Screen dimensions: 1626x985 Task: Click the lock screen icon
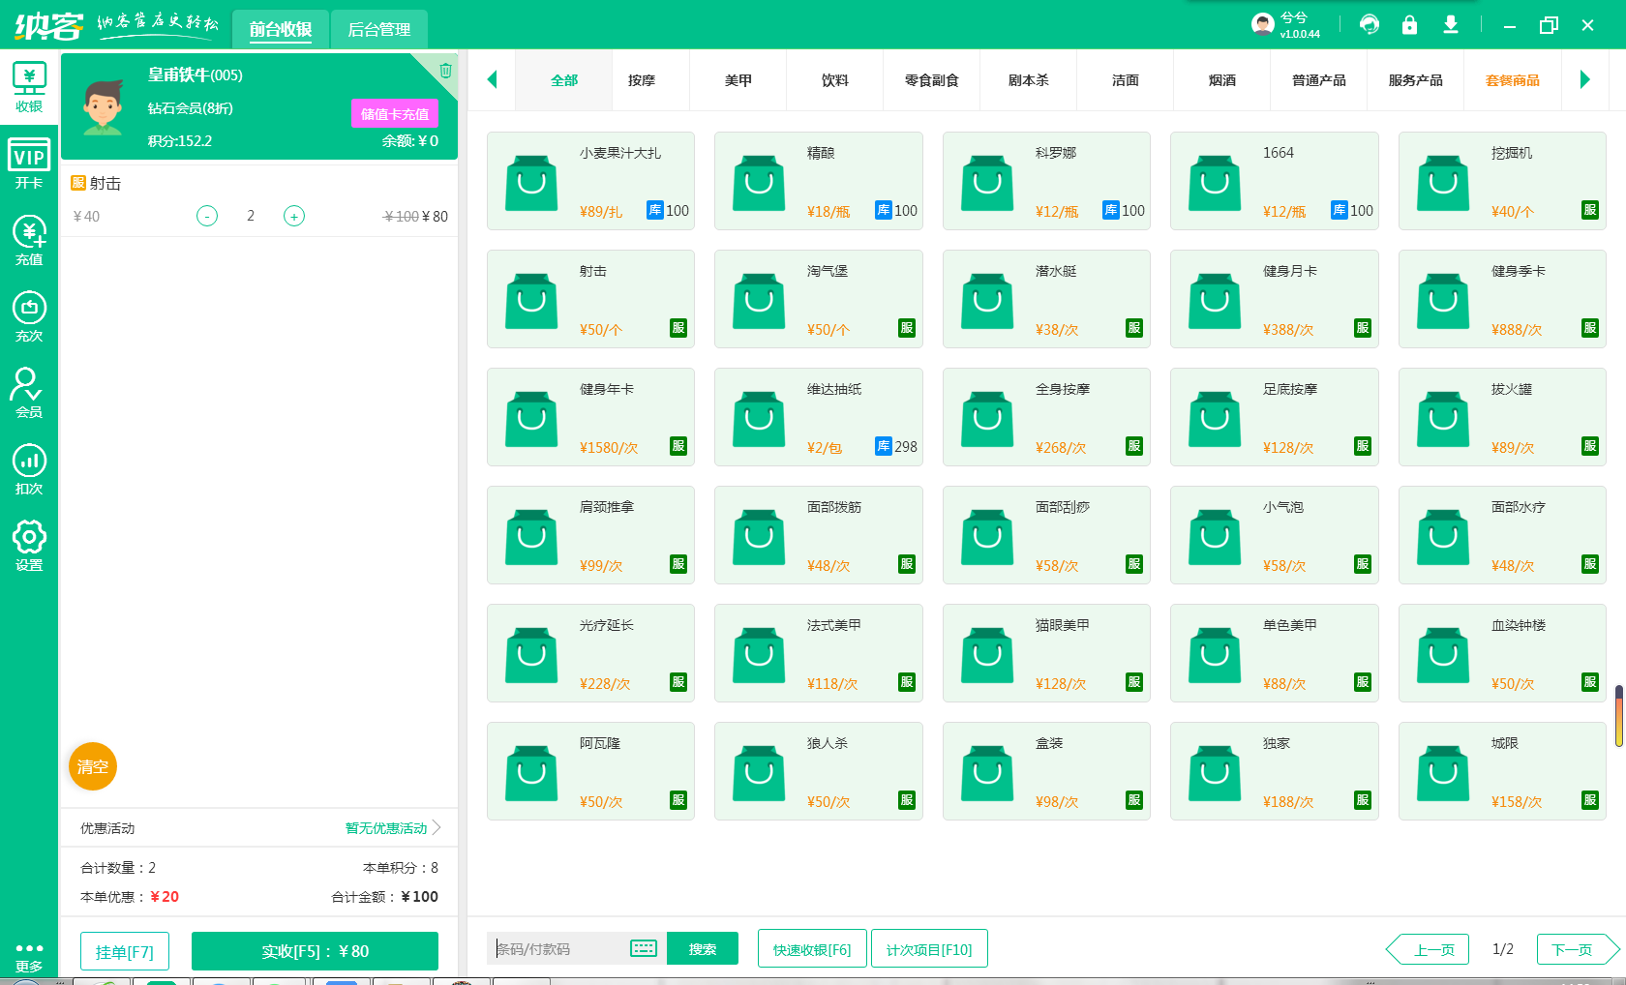click(1410, 24)
